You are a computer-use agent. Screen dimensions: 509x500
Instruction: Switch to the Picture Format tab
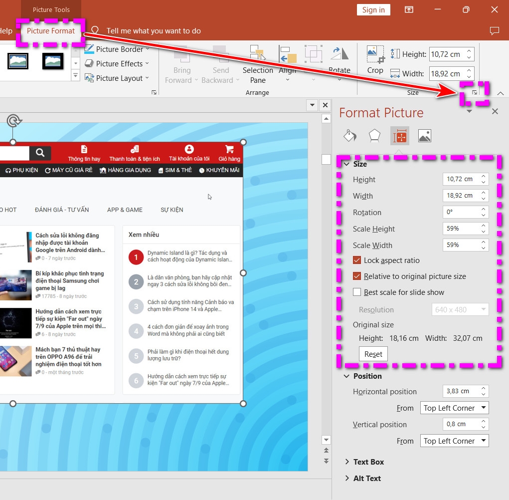pyautogui.click(x=50, y=30)
